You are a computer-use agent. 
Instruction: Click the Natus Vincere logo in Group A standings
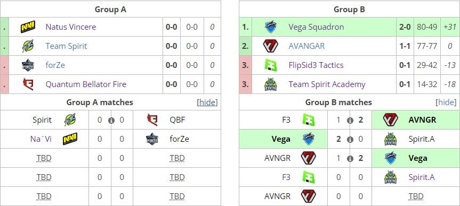coord(28,27)
